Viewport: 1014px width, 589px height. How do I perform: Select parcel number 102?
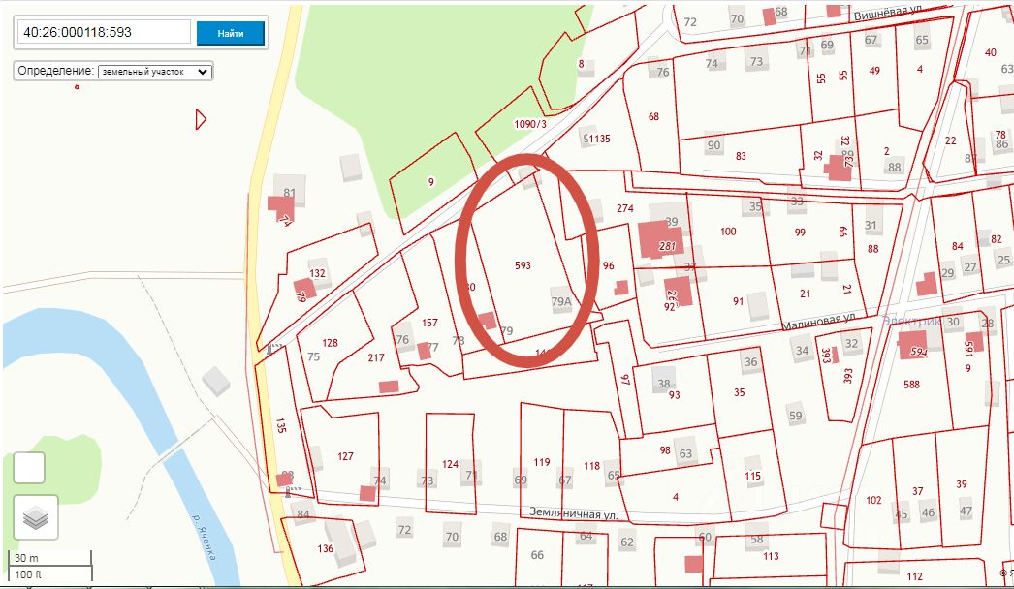[873, 500]
